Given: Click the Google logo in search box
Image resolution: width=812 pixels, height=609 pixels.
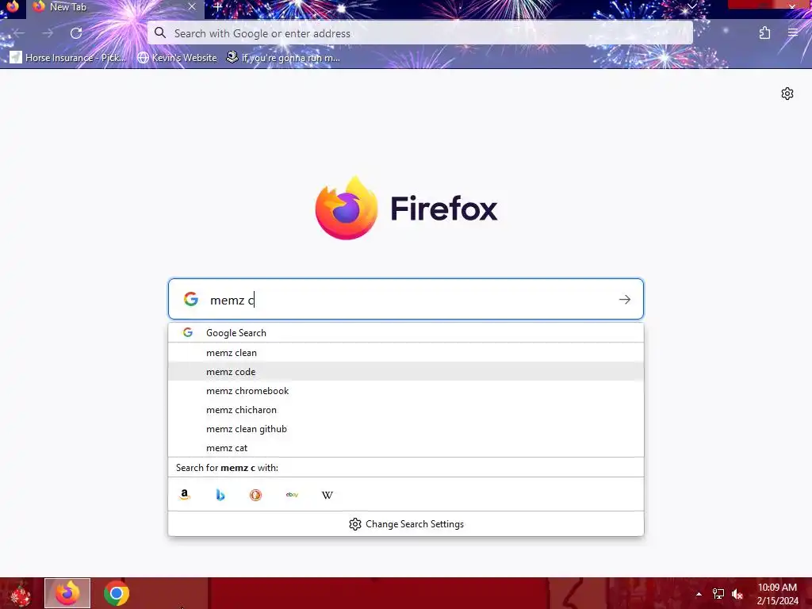Looking at the screenshot, I should click(x=190, y=299).
